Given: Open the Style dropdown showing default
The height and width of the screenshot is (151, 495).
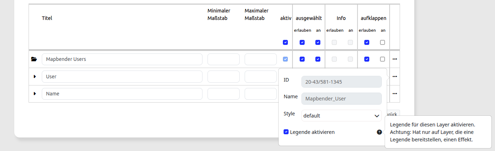Looking at the screenshot, I should [x=341, y=116].
